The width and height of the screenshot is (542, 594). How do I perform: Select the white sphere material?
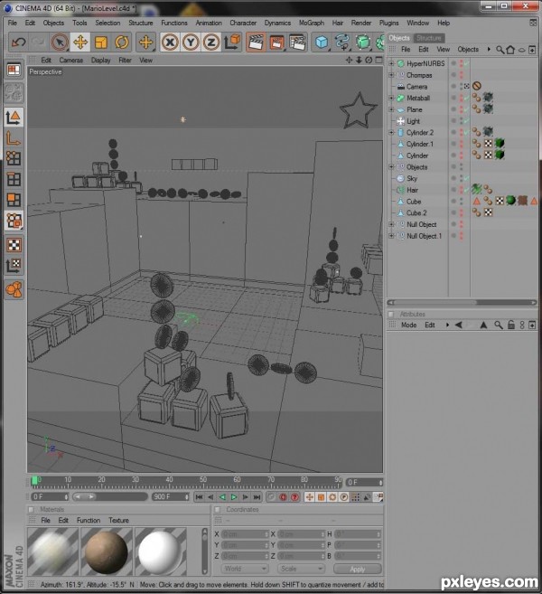(x=160, y=552)
